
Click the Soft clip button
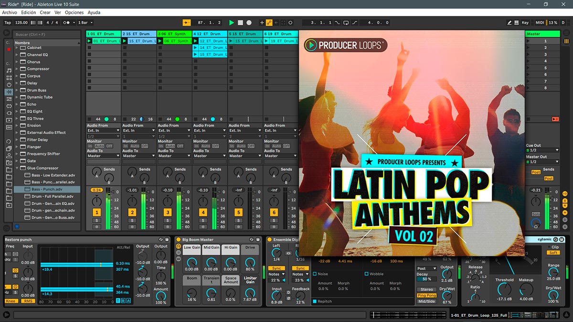click(553, 253)
